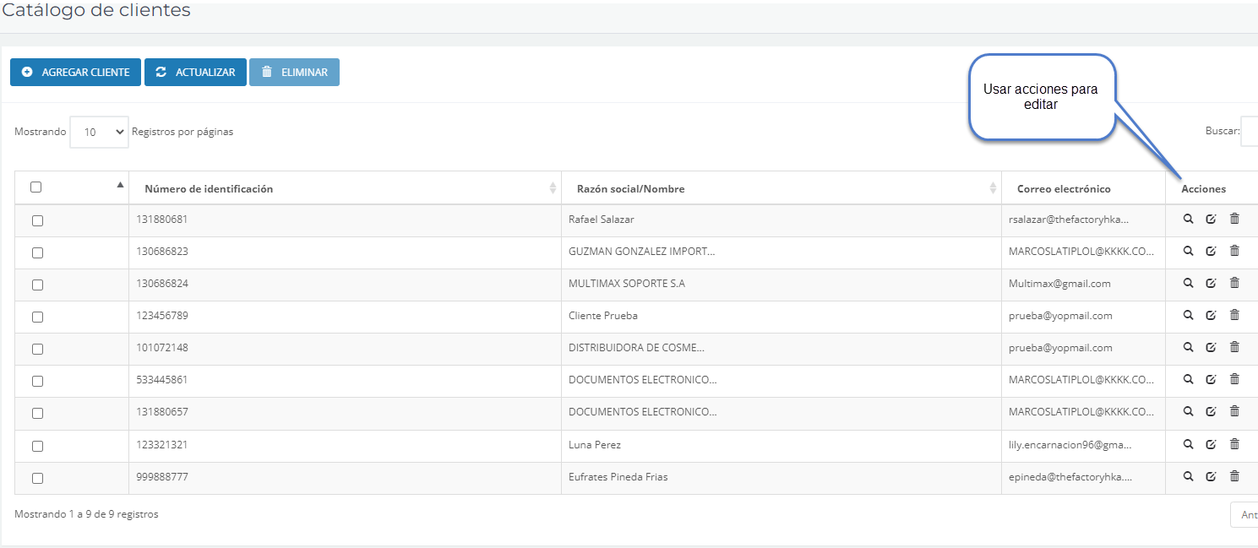Screen dimensions: 1258x548
Task: Click edit icon for MULTIMAX SOPORTE S.A
Action: click(x=1211, y=284)
